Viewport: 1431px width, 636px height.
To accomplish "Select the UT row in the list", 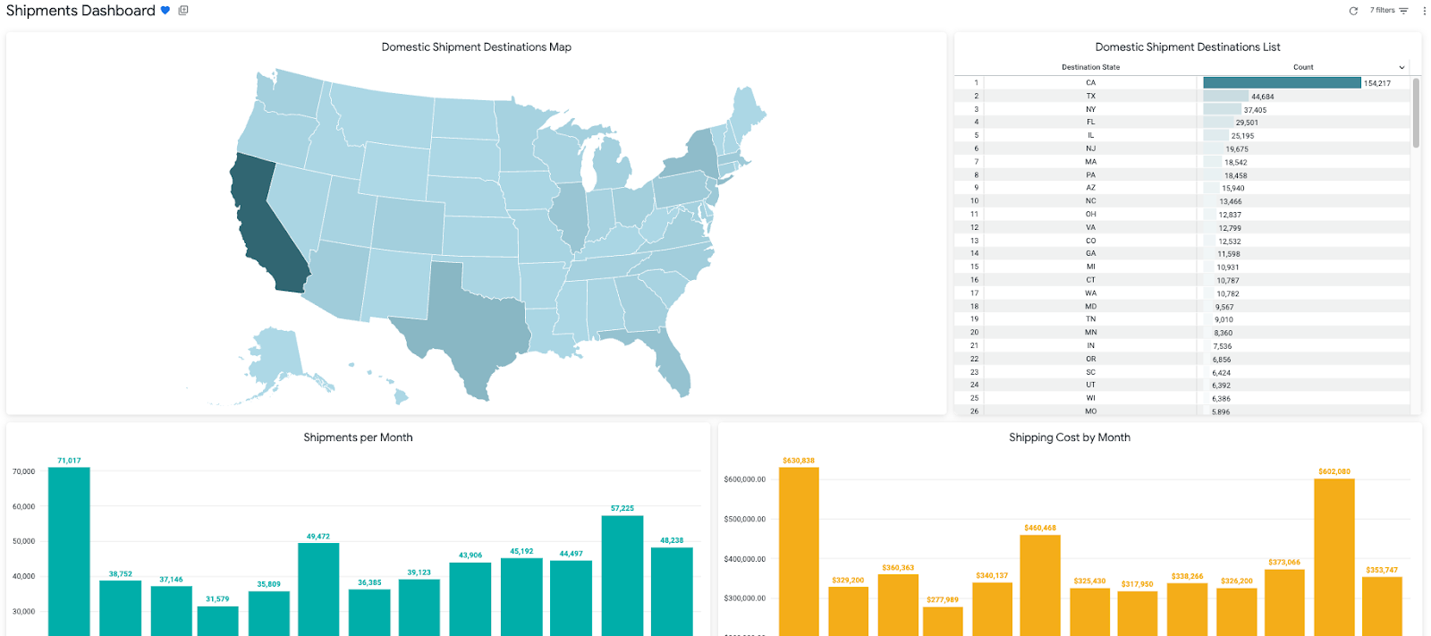I will [x=1182, y=385].
